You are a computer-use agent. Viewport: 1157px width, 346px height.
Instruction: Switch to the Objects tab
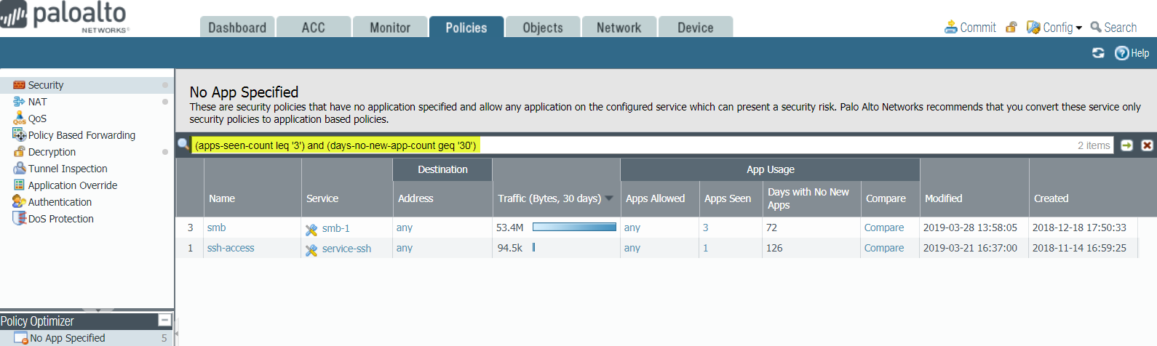543,28
